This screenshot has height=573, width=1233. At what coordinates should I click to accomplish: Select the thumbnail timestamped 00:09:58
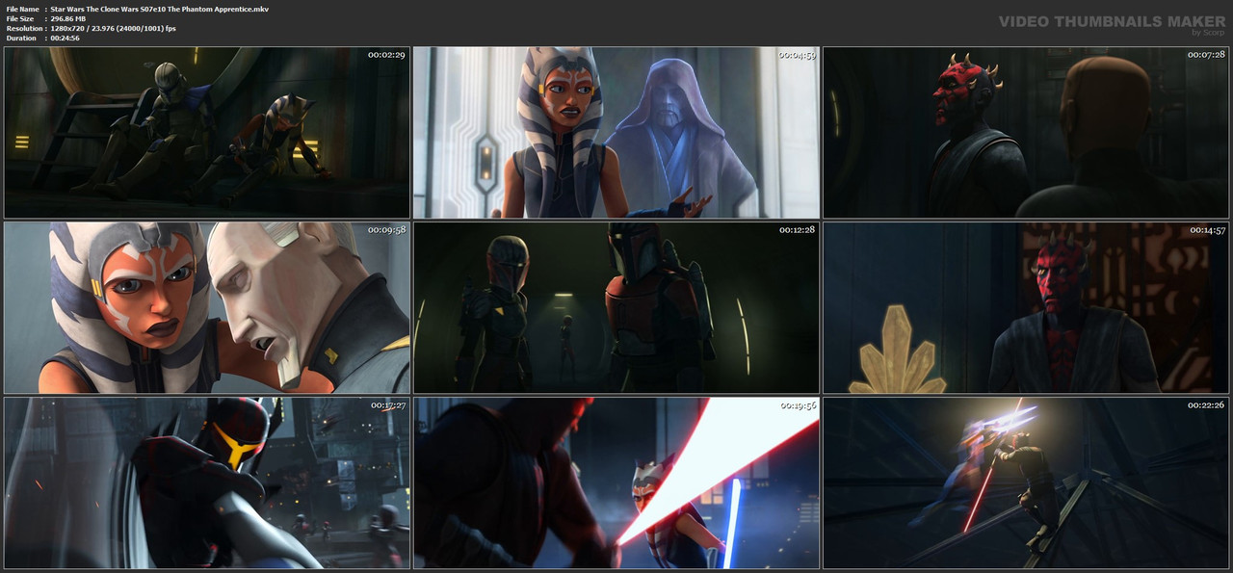click(x=207, y=307)
